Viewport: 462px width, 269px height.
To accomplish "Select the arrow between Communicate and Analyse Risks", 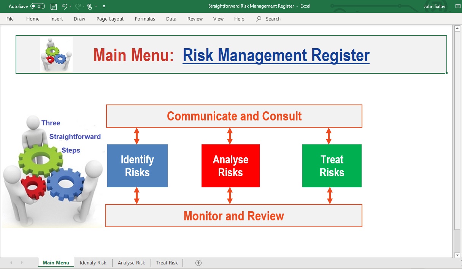I will pos(230,136).
